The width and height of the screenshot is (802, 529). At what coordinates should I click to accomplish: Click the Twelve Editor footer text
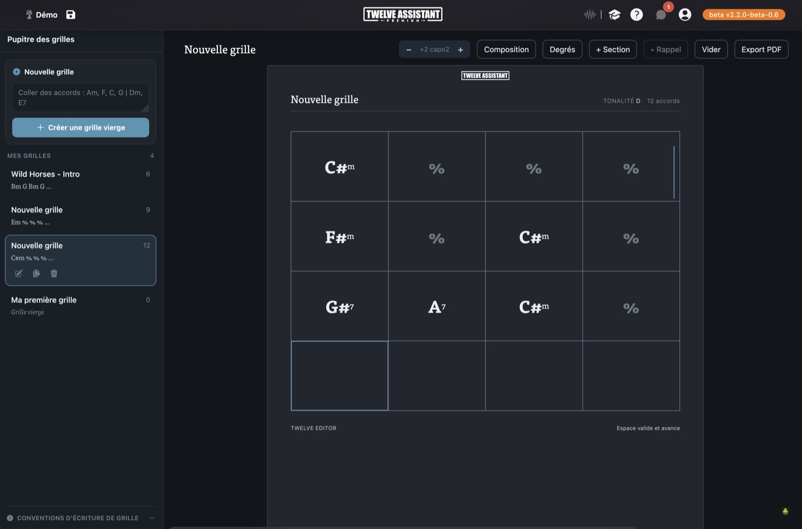pos(313,428)
